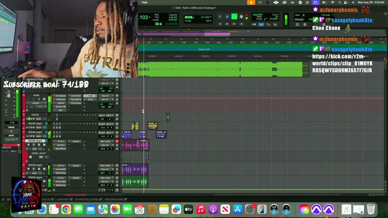Switch to the SYNC VX tab
The width and height of the screenshot is (388, 218).
tap(46, 200)
